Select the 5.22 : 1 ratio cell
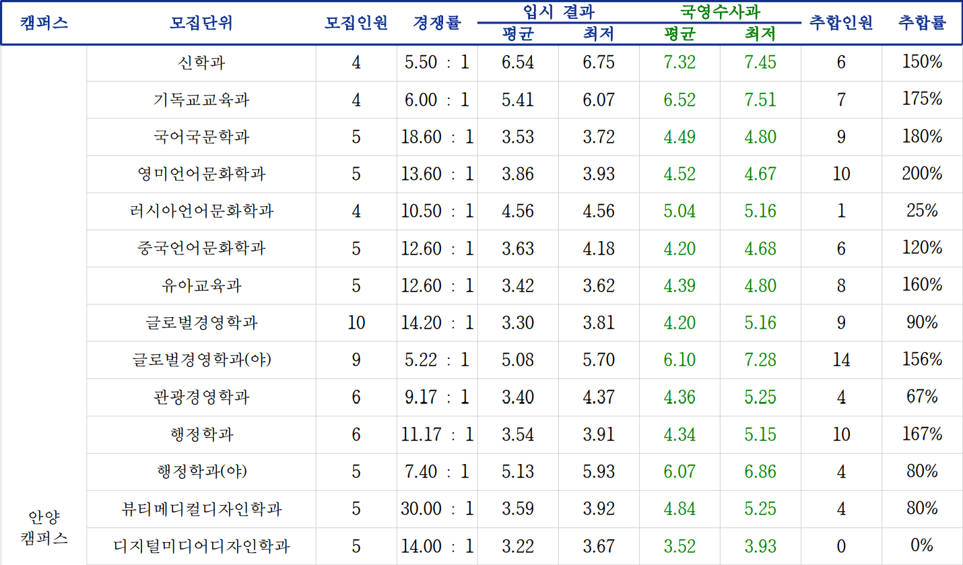The height and width of the screenshot is (565, 963). [437, 360]
